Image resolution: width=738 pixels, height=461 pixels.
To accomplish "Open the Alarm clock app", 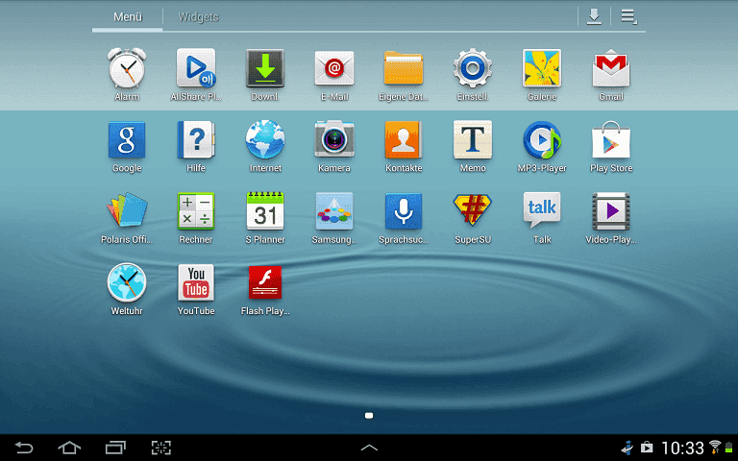I will [x=127, y=69].
